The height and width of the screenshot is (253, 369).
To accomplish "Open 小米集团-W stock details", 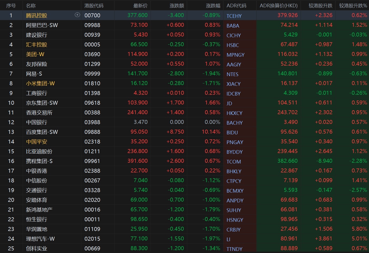I will [40, 83].
